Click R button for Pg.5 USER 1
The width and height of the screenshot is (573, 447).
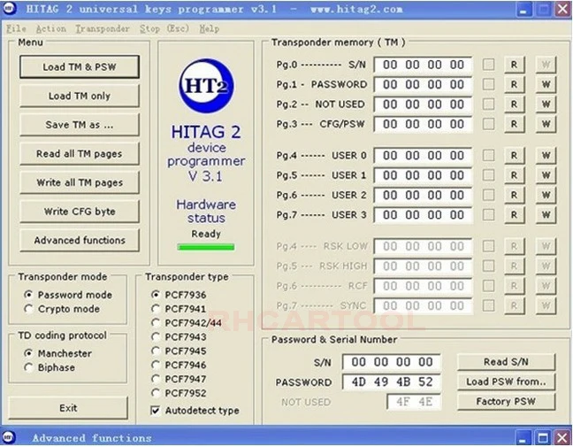point(514,175)
